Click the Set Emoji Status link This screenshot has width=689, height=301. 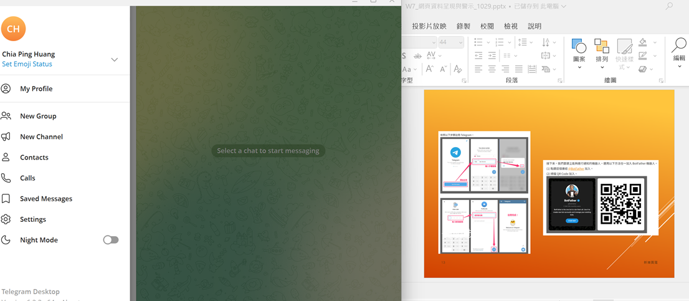point(27,64)
